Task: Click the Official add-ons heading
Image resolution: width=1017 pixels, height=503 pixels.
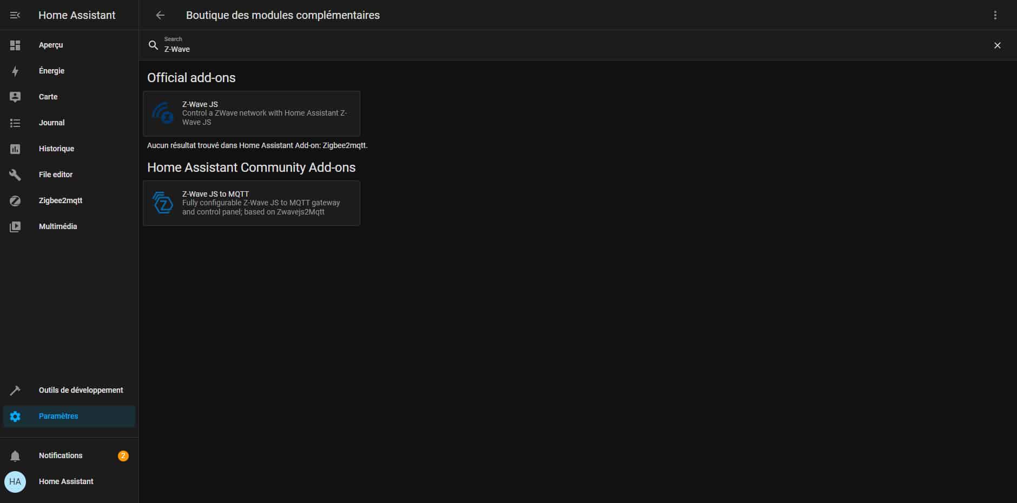Action: [191, 78]
